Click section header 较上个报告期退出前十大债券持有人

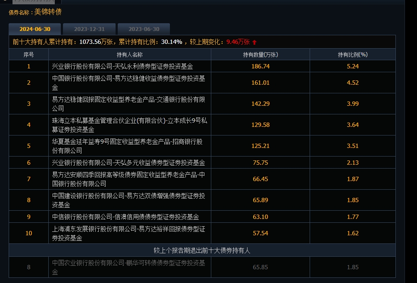click(x=202, y=250)
